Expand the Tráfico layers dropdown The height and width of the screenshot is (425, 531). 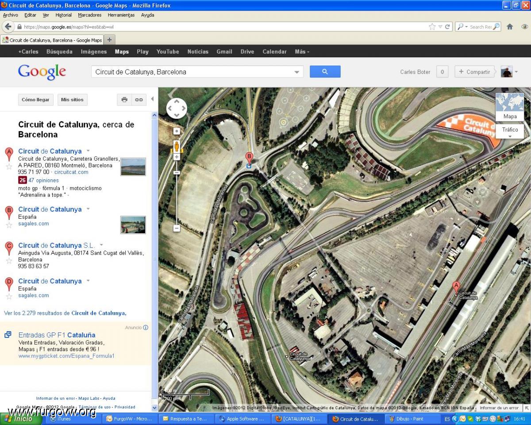click(x=510, y=131)
